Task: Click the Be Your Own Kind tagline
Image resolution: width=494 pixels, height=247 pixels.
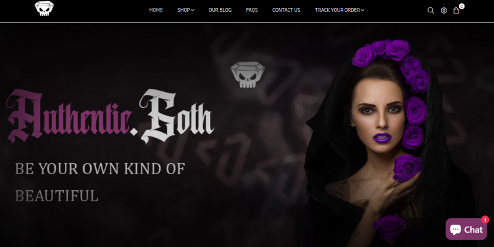Action: pyautogui.click(x=100, y=182)
